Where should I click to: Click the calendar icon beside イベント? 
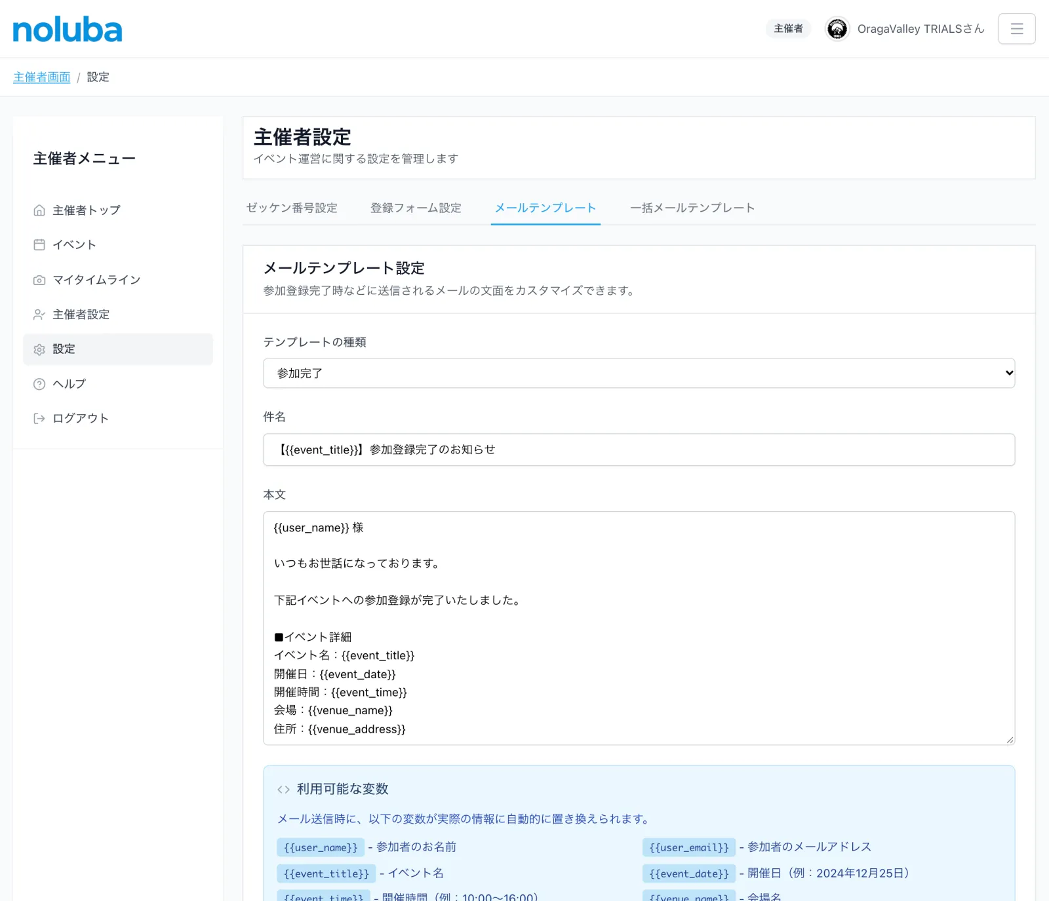pyautogui.click(x=39, y=245)
